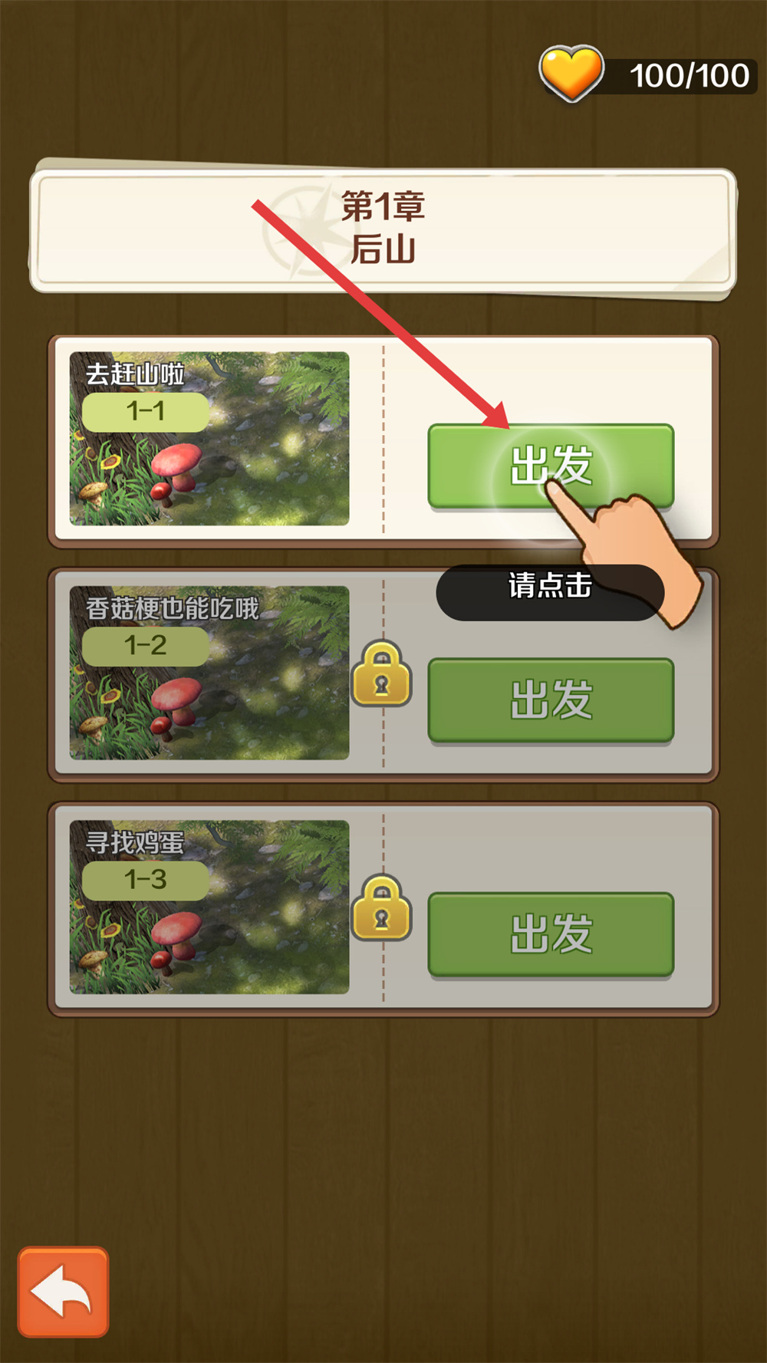Tap the locked 出发 button for 1-3
The width and height of the screenshot is (767, 1363).
tap(551, 934)
